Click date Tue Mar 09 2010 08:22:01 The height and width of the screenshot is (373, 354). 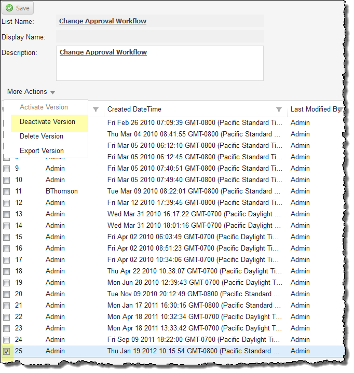pyautogui.click(x=194, y=191)
